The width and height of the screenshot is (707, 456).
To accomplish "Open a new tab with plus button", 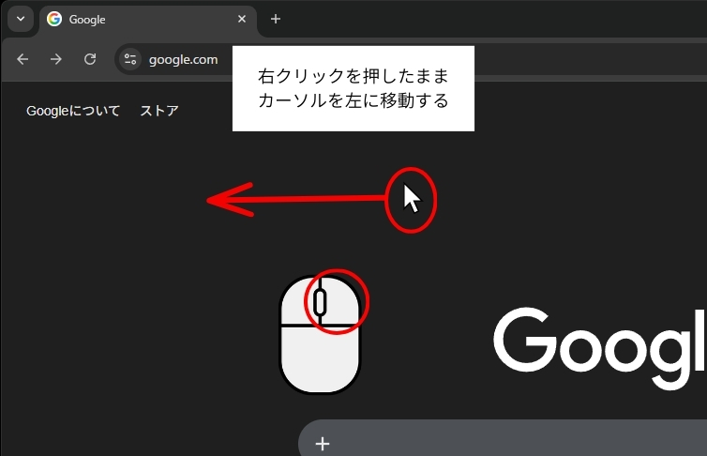I will [x=275, y=19].
